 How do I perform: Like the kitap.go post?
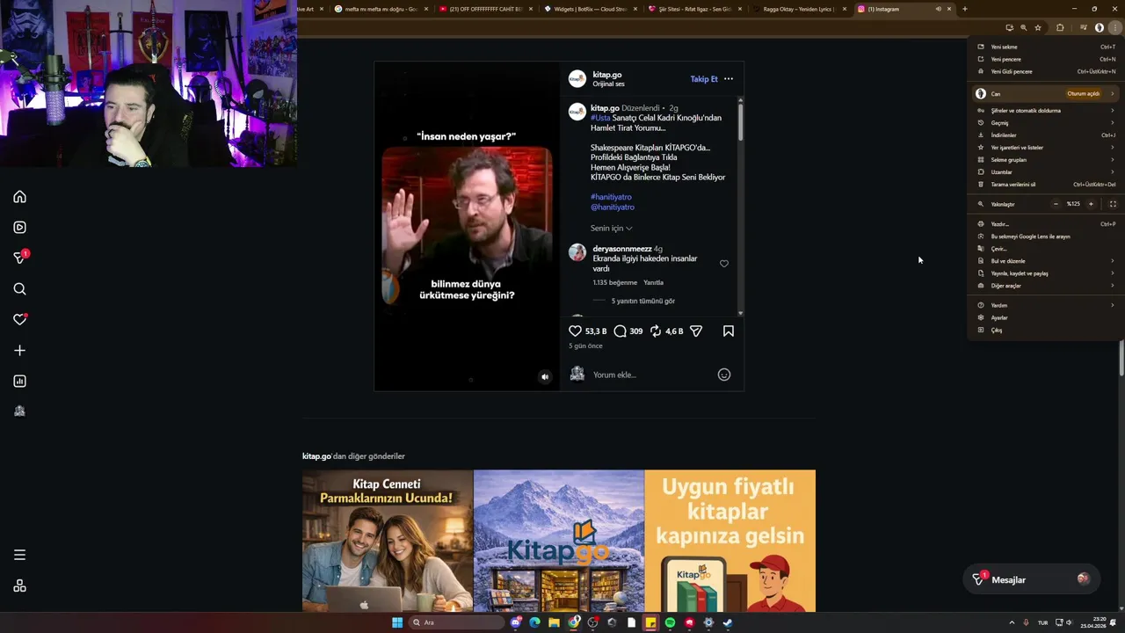575,331
